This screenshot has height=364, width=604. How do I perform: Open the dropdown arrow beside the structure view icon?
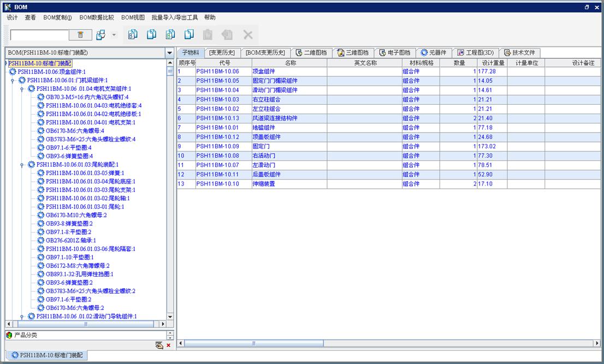pyautogui.click(x=114, y=35)
